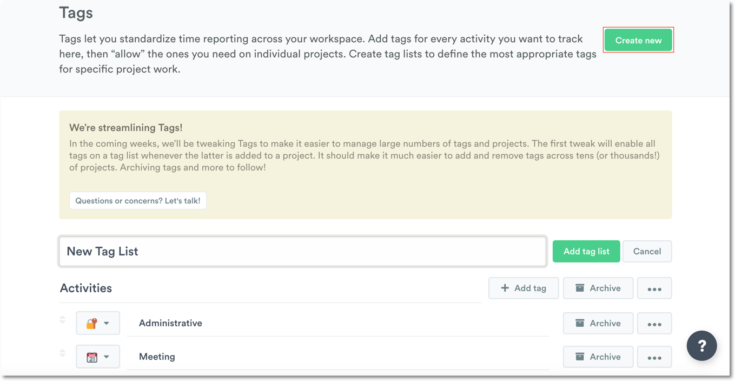
Task: Open the overflow menu for the Activities list
Action: pos(654,288)
